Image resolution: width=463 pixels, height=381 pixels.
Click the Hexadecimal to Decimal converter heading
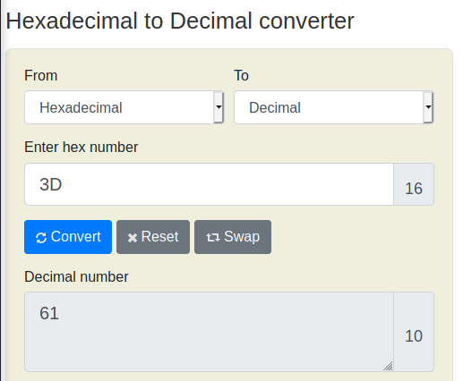point(180,21)
